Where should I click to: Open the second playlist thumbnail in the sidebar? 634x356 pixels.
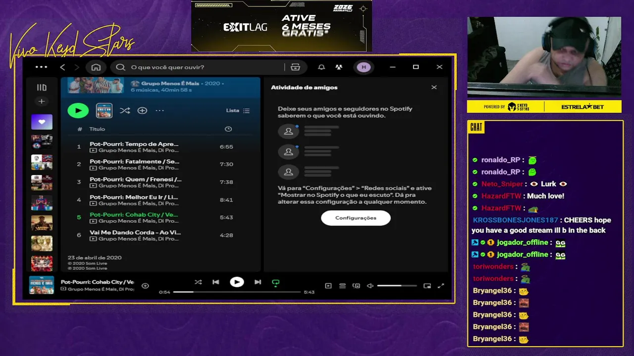[42, 142]
